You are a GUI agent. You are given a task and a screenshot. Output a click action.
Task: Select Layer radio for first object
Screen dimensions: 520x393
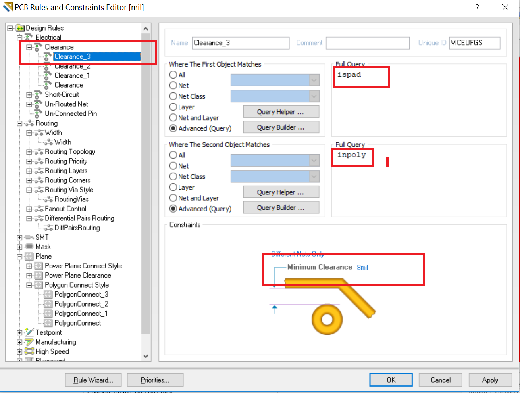[173, 107]
